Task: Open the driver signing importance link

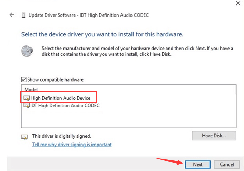Action: tap(72, 145)
